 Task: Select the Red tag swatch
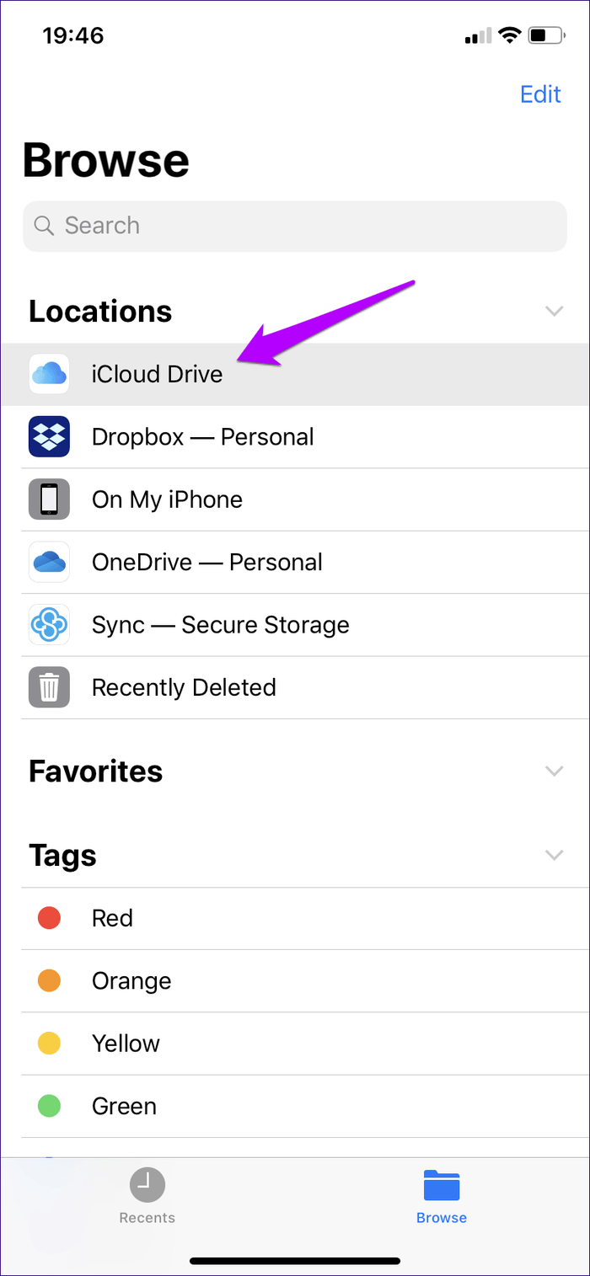48,917
